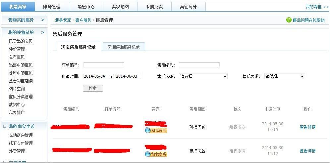Focus the 售后编号 input field
Viewport: 330px width, 163px height.
(199, 65)
